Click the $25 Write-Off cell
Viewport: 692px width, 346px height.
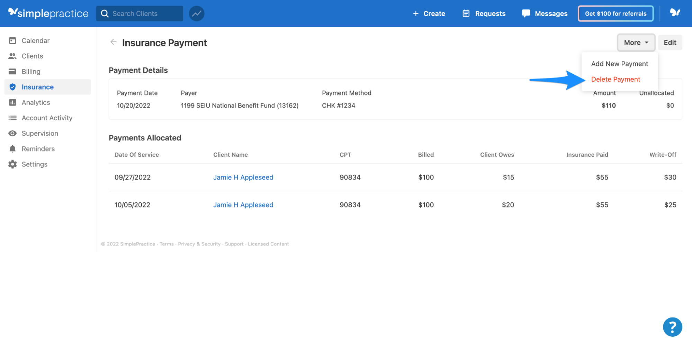(670, 205)
